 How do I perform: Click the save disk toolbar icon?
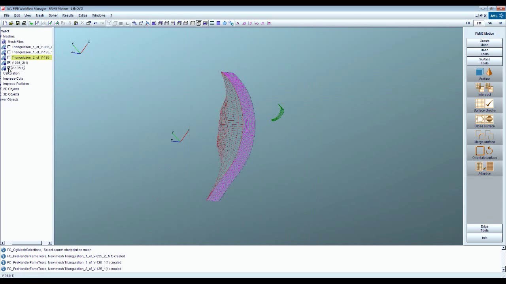[17, 23]
